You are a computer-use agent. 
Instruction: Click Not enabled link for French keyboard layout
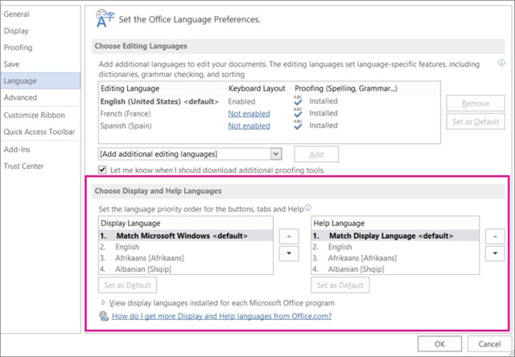[249, 113]
